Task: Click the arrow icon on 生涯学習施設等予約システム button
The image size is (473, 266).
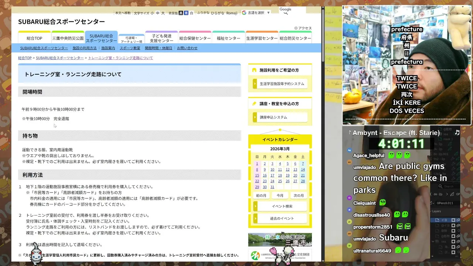Action: pyautogui.click(x=255, y=84)
